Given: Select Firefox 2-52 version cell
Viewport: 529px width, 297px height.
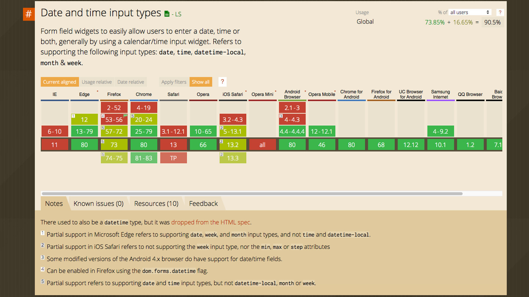Looking at the screenshot, I should (114, 108).
